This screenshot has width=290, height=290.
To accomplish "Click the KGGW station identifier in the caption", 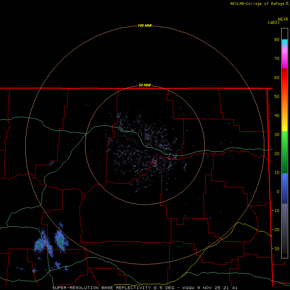I will [188, 288].
